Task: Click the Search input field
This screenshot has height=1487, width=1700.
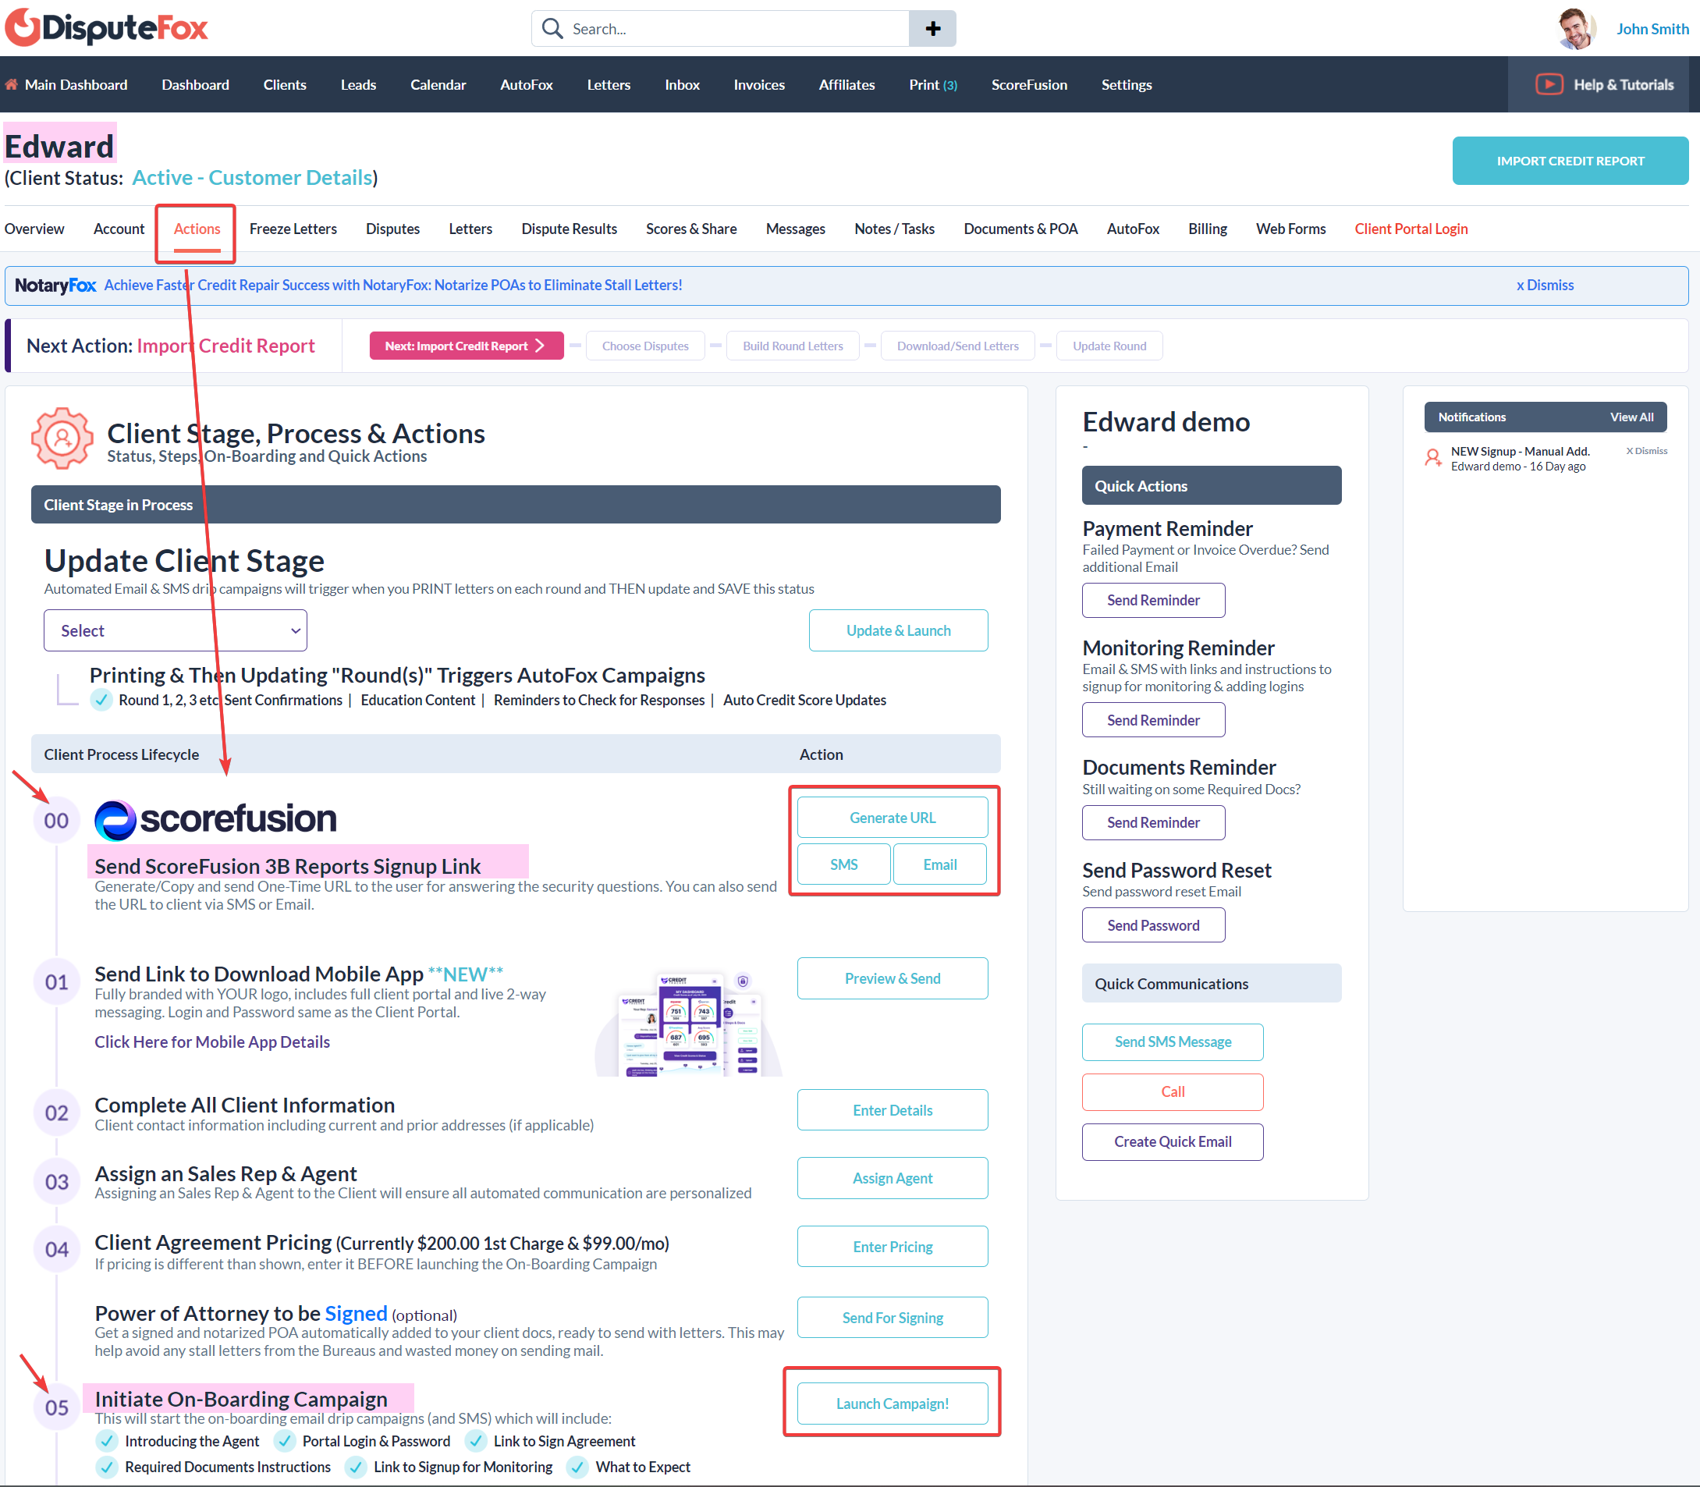Action: 720,28
